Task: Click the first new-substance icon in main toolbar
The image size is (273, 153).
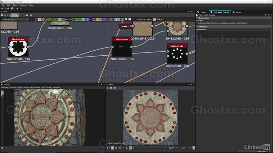Action: tap(2, 8)
